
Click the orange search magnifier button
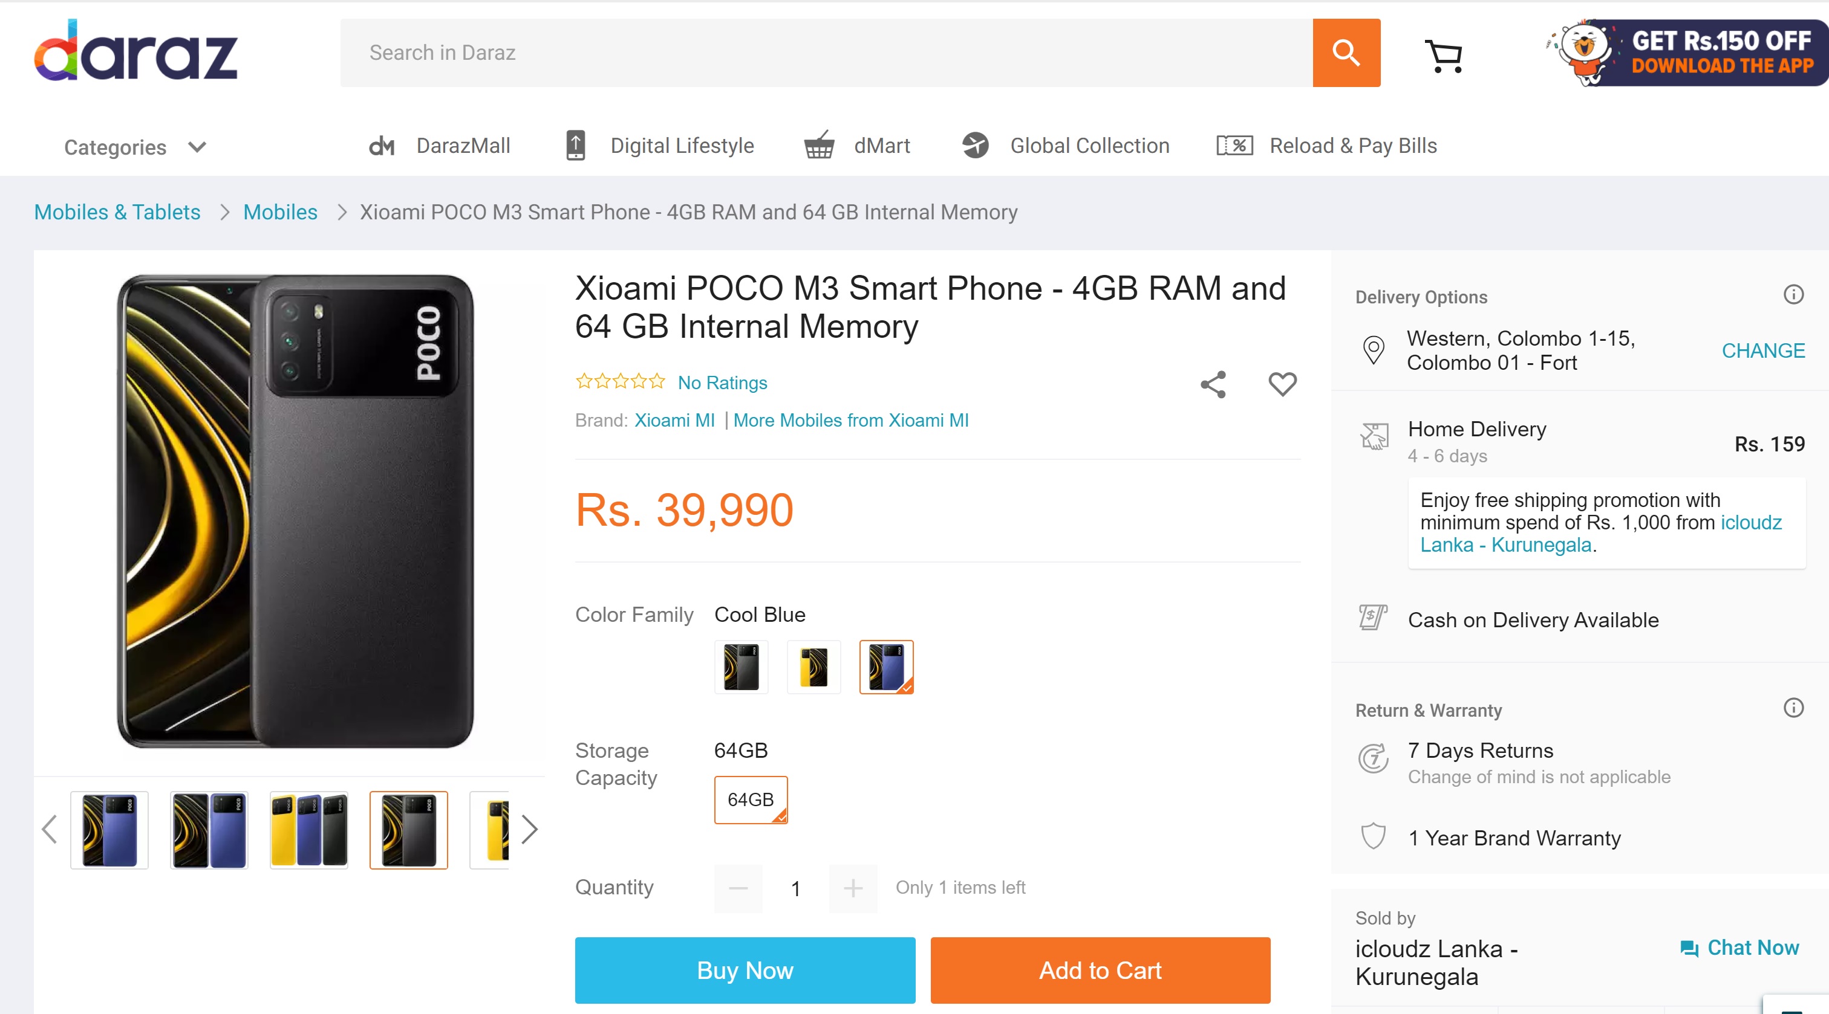click(1346, 53)
